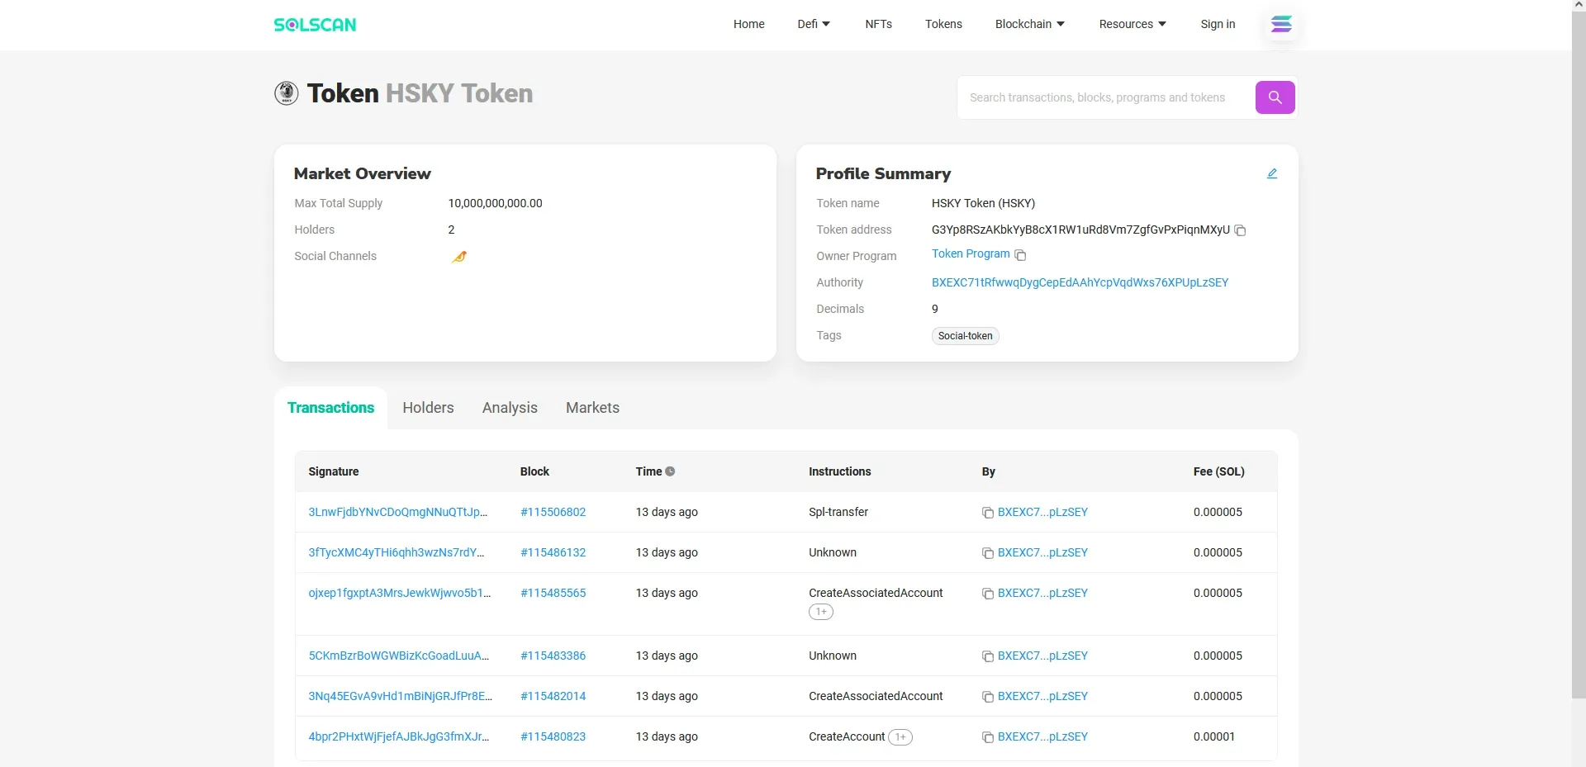Copy signer address in block #115480823 row

coord(987,737)
